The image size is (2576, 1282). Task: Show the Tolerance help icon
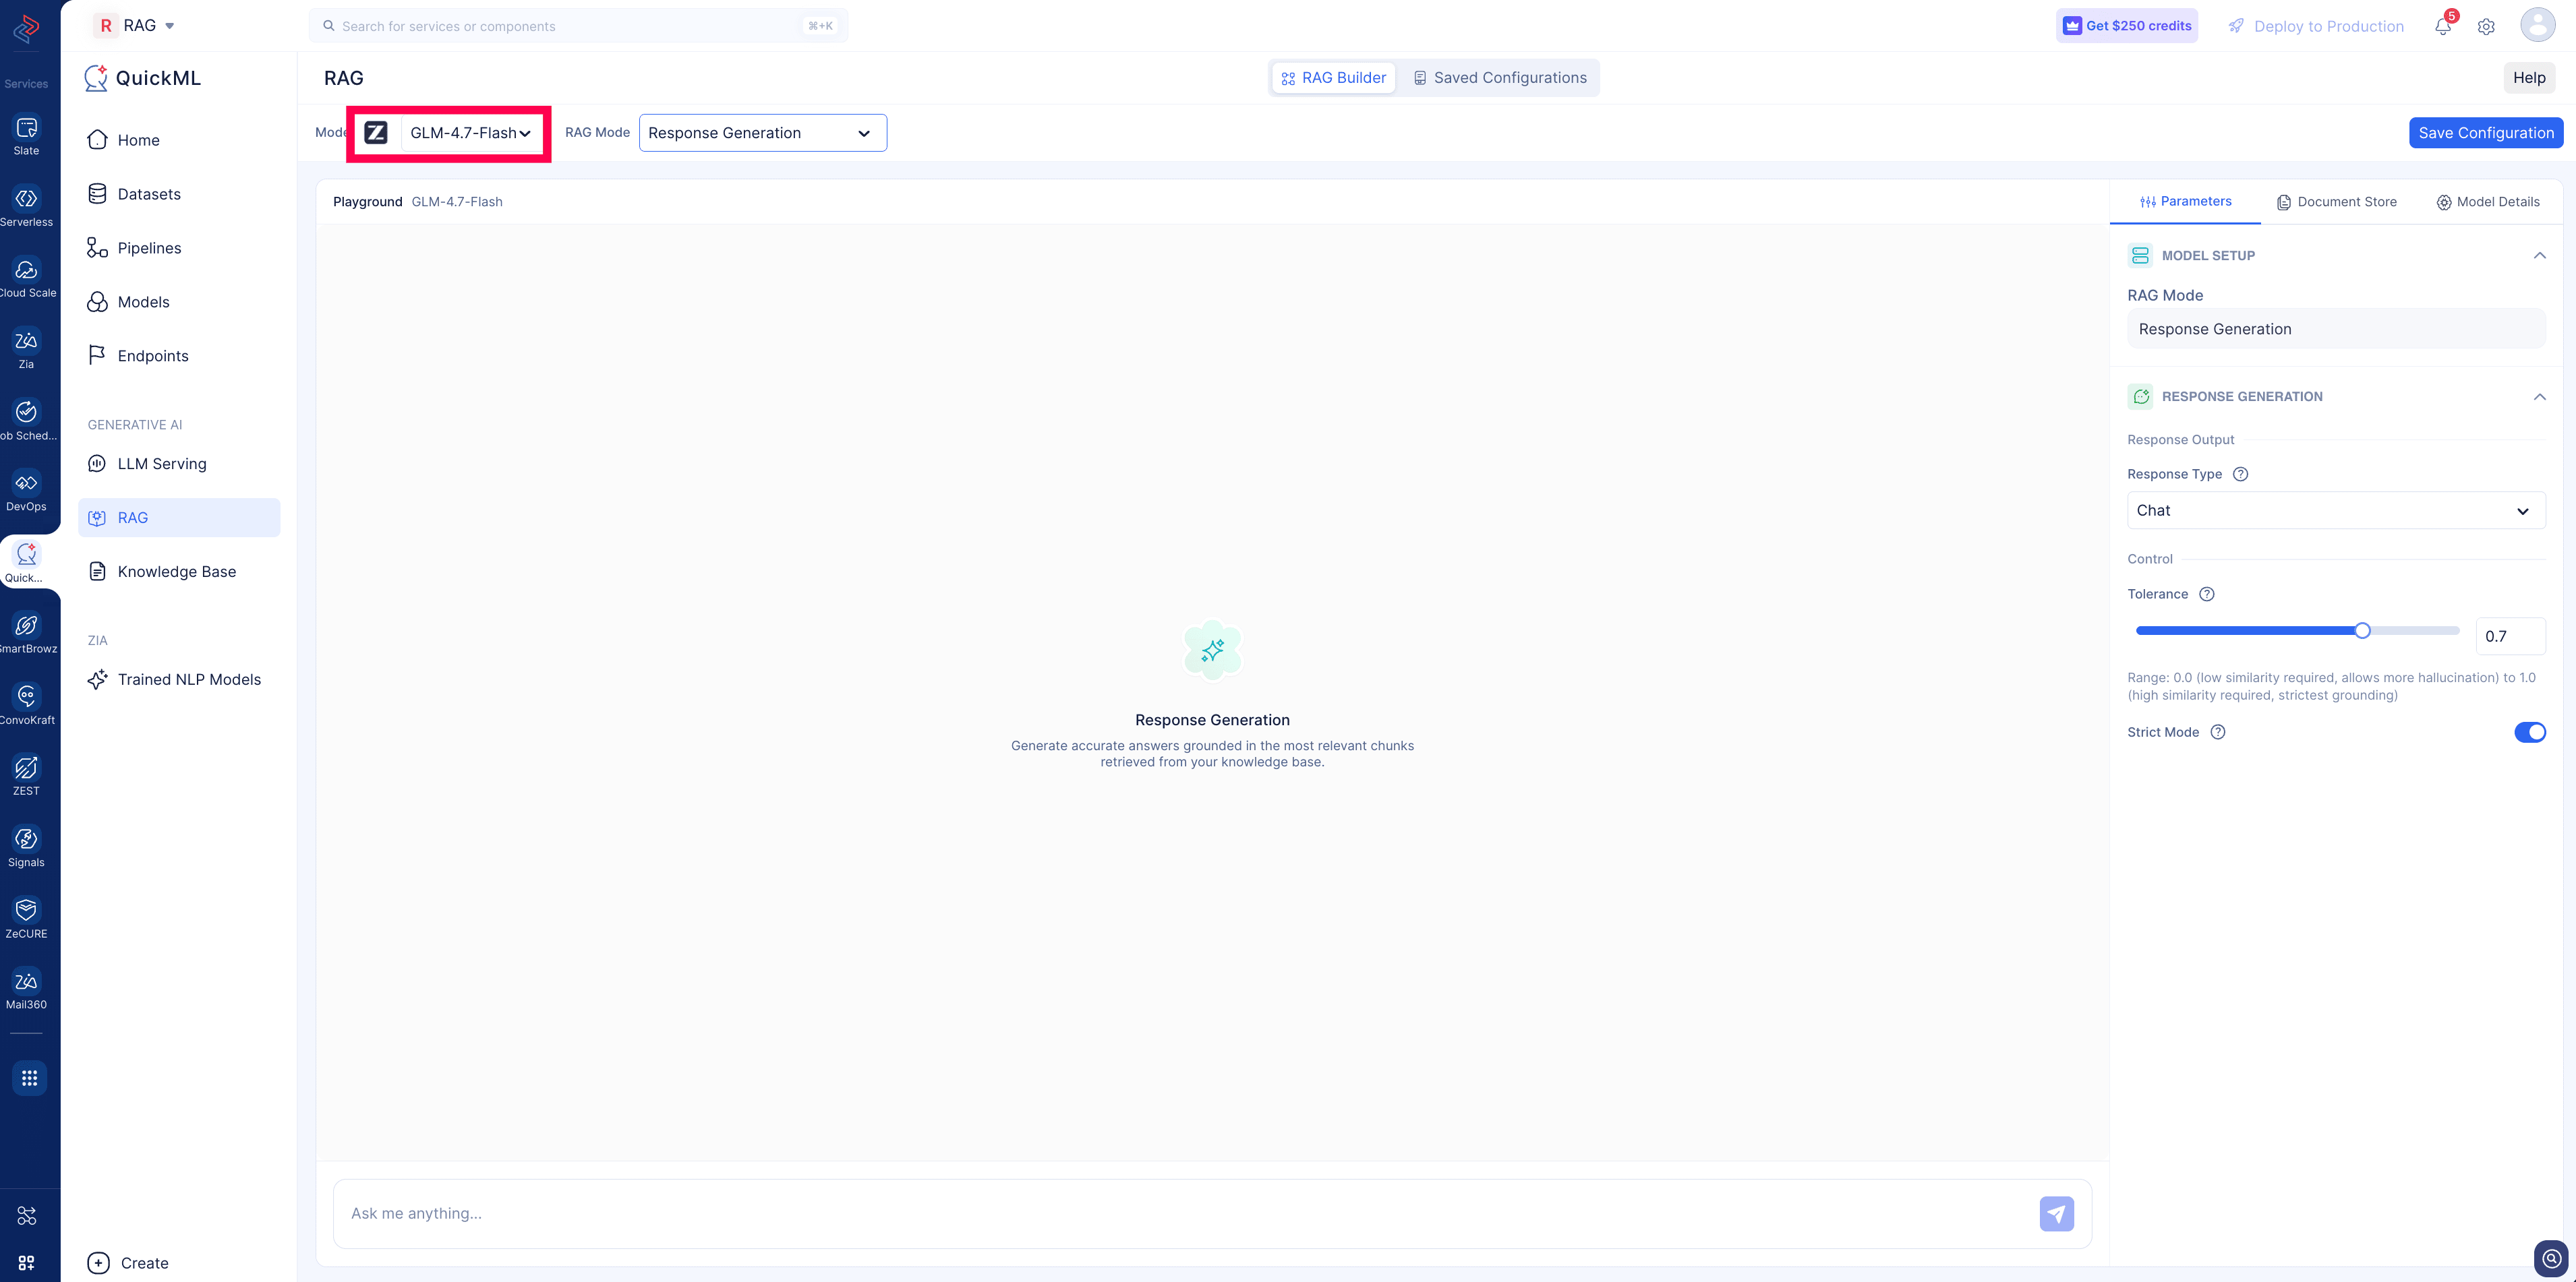(x=2207, y=594)
